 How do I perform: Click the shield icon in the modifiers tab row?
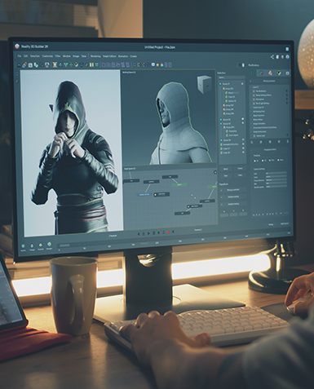279,73
